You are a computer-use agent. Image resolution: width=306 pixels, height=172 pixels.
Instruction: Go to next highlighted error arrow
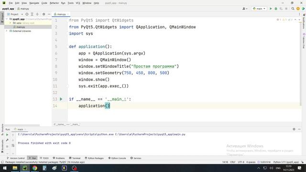click(299, 20)
